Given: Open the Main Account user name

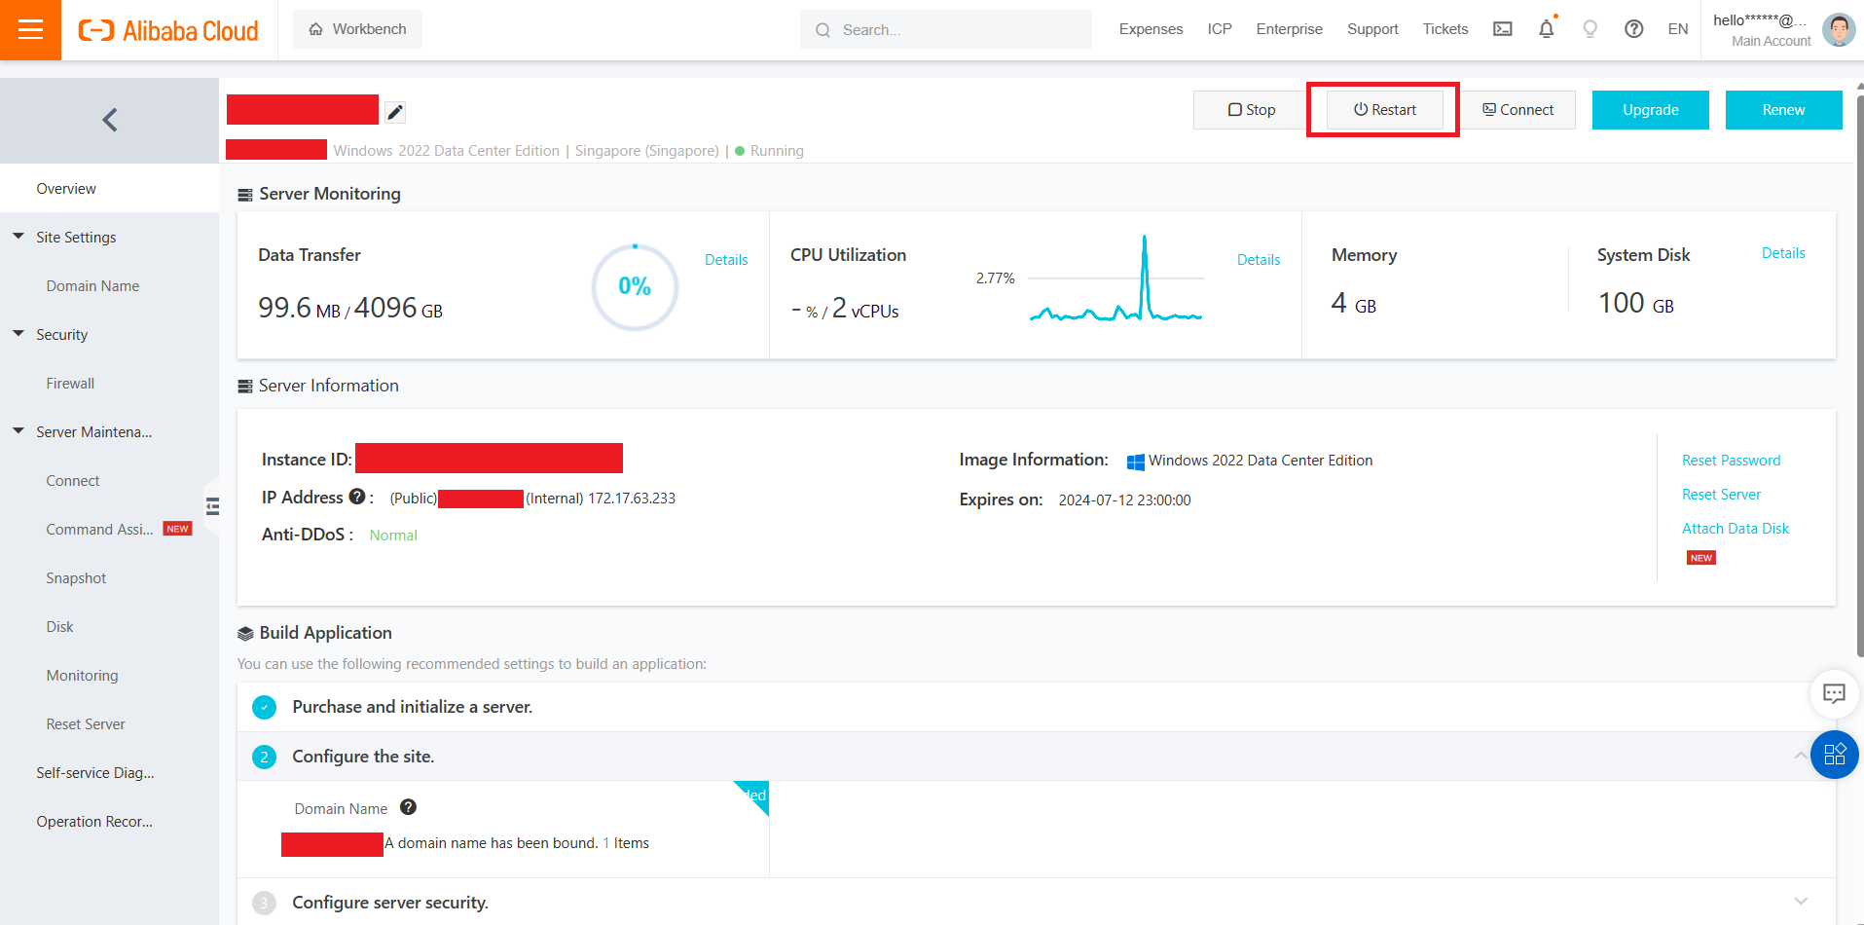Looking at the screenshot, I should pyautogui.click(x=1761, y=20).
